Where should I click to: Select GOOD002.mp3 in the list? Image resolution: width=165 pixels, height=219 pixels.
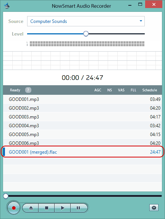point(82,108)
